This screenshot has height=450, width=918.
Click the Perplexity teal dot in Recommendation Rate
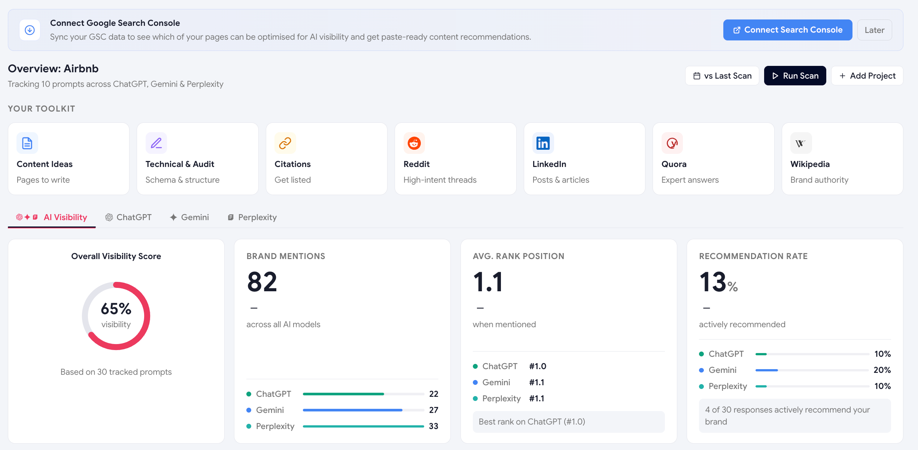click(701, 386)
